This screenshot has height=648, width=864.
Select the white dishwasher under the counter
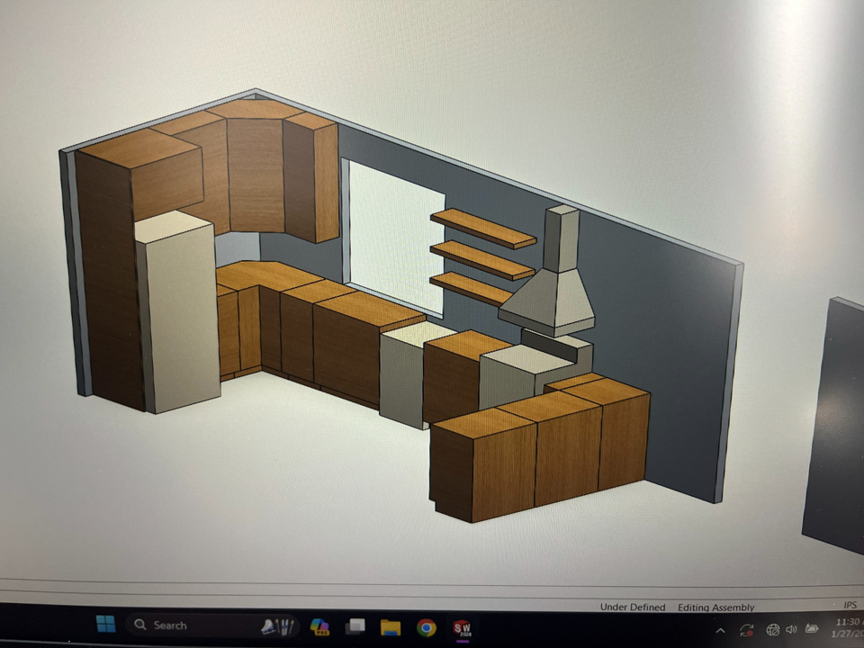tap(401, 374)
